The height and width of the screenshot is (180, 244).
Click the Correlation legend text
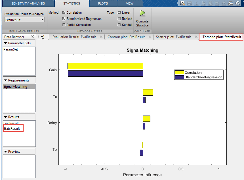coord(193,73)
